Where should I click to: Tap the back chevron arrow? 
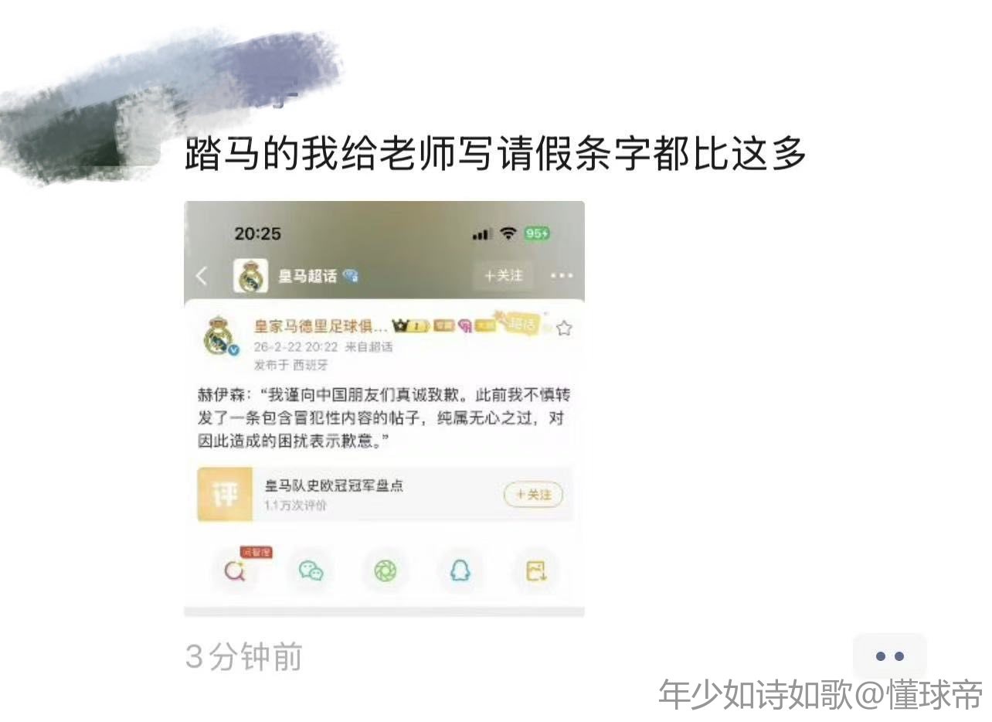(202, 276)
